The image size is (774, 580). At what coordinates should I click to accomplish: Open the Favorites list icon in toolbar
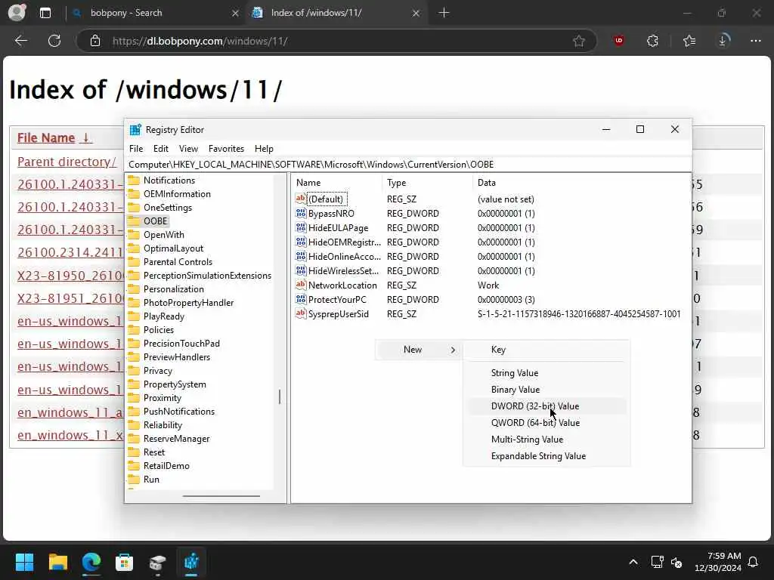689,41
